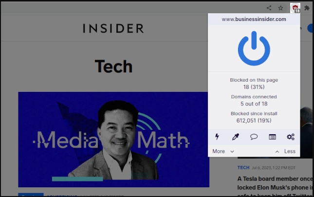Click the Jul 6, 2023 article timestamp
This screenshot has width=314, height=197.
point(274,168)
